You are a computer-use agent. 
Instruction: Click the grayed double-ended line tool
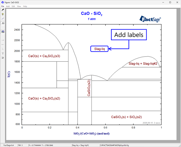(3, 45)
